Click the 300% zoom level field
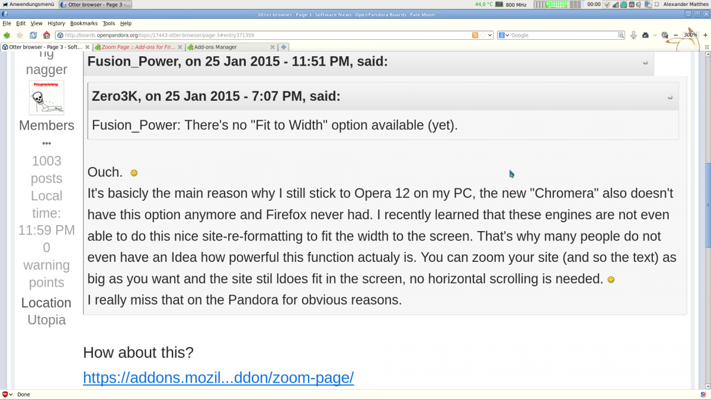The image size is (711, 400). point(690,35)
